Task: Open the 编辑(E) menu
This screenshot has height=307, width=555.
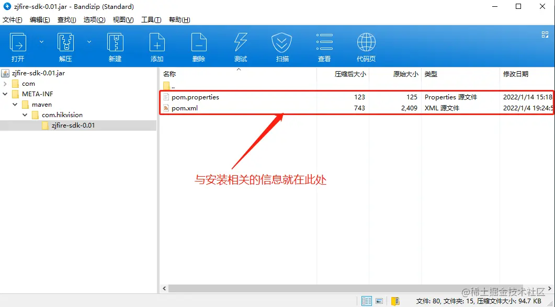Action: point(40,20)
